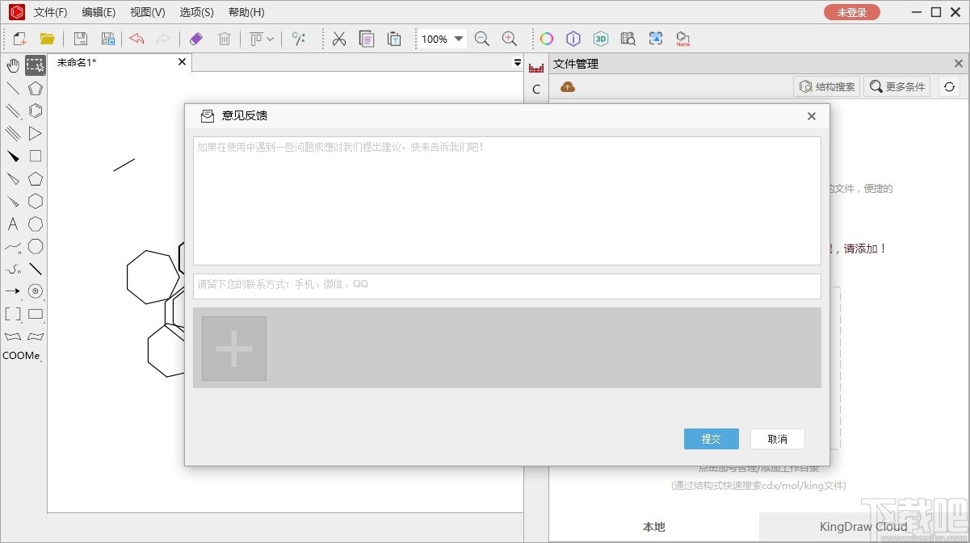Select the bracket tool
Image resolution: width=970 pixels, height=543 pixels.
pyautogui.click(x=12, y=314)
